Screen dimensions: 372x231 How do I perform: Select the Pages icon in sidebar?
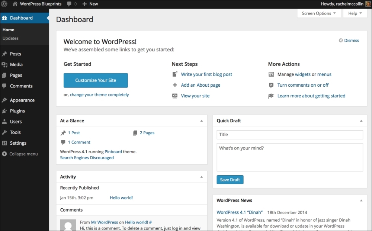point(4,75)
